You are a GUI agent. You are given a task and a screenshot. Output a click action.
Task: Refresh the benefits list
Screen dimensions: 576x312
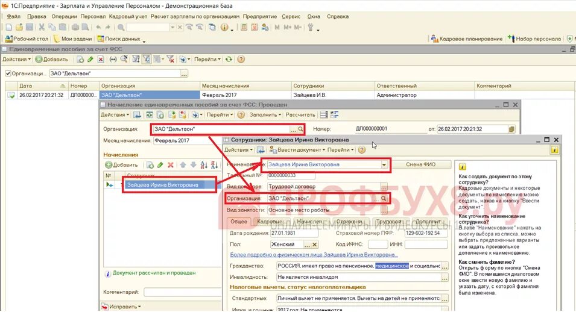[x=229, y=59]
